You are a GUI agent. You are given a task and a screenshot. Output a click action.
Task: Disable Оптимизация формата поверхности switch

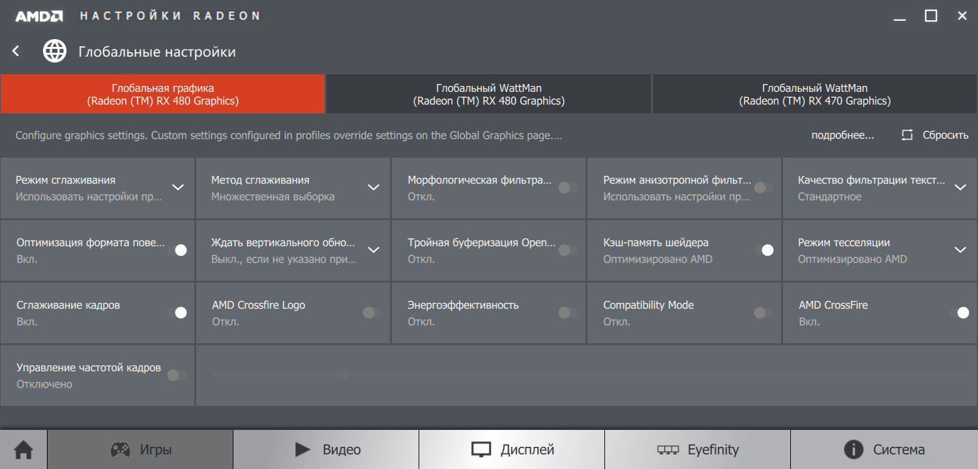click(x=177, y=250)
